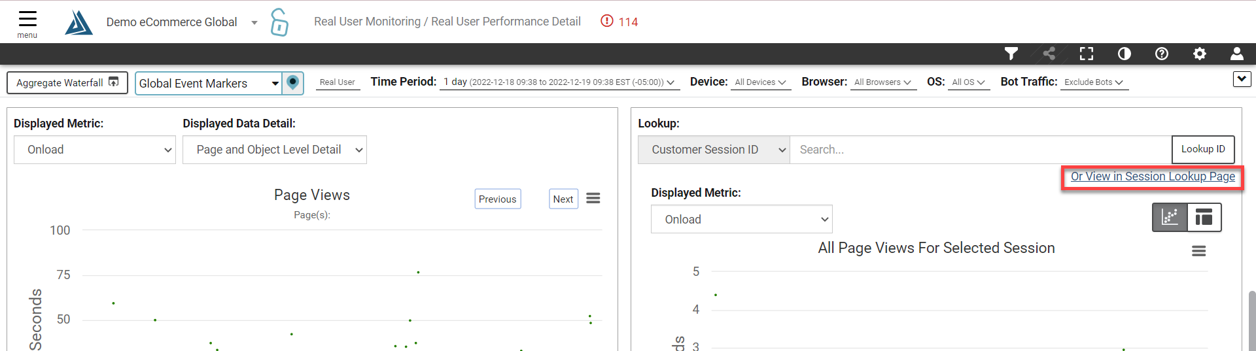Click the Previous button on Page Views
The image size is (1256, 351).
pos(498,199)
